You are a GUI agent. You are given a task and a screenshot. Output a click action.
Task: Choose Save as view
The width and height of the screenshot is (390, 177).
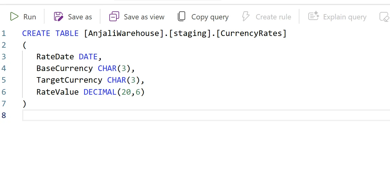(137, 17)
